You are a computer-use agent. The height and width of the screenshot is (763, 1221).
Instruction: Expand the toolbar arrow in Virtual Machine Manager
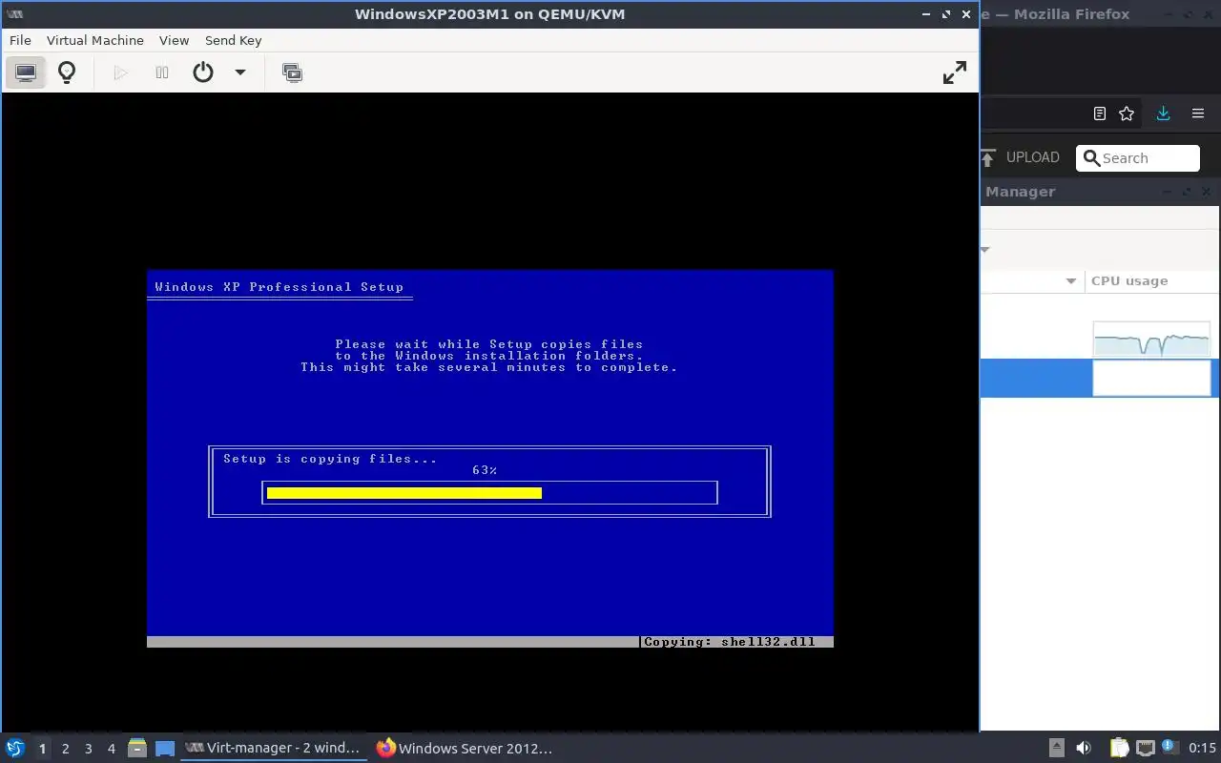point(985,250)
